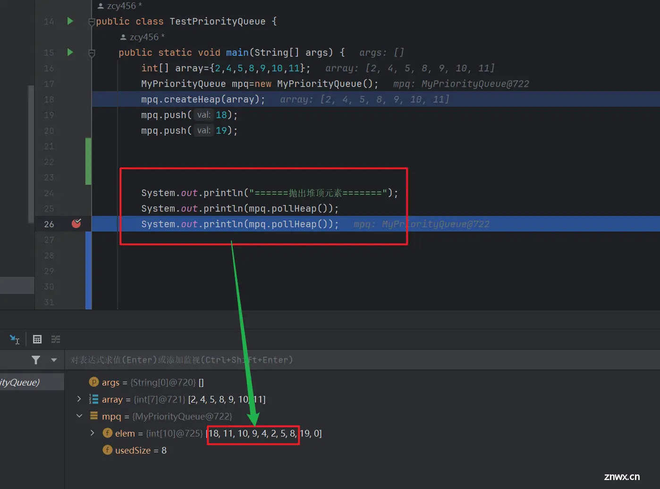
Task: Expand the array variable node
Action: 79,399
